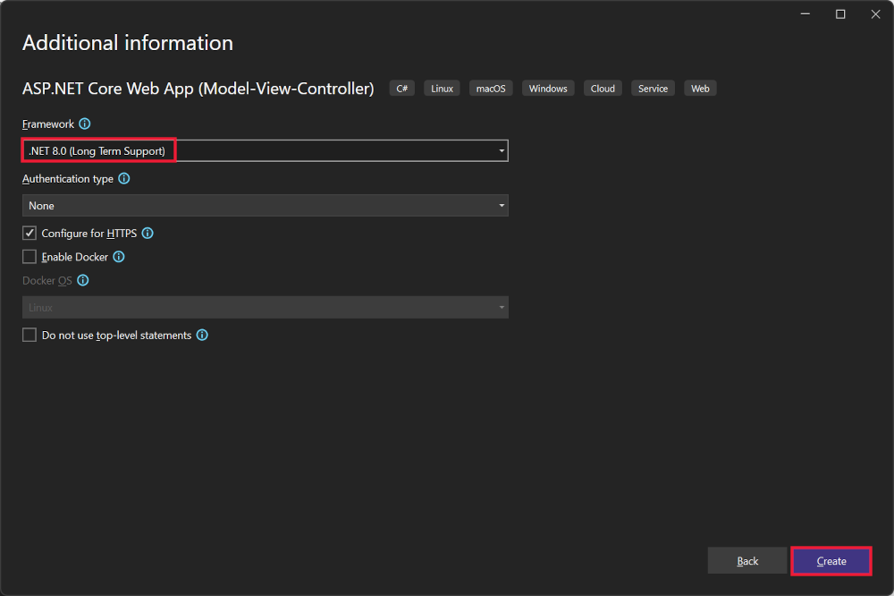Select the Windows platform tag
Screen dimensions: 894x596
click(547, 88)
